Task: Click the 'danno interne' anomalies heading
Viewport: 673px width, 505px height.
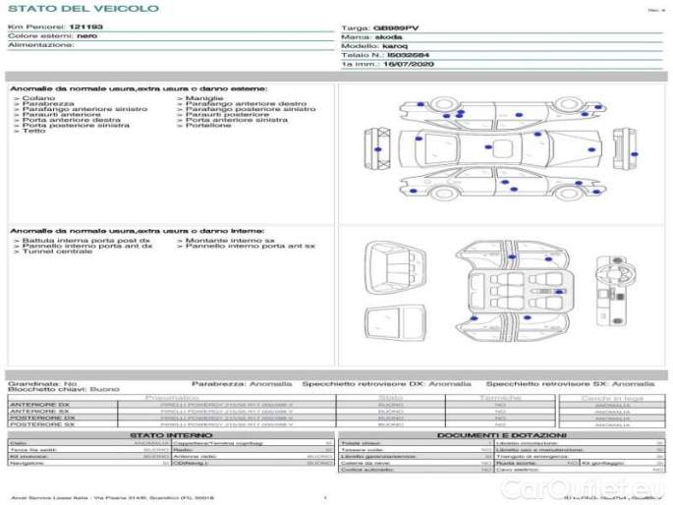Action: [138, 231]
